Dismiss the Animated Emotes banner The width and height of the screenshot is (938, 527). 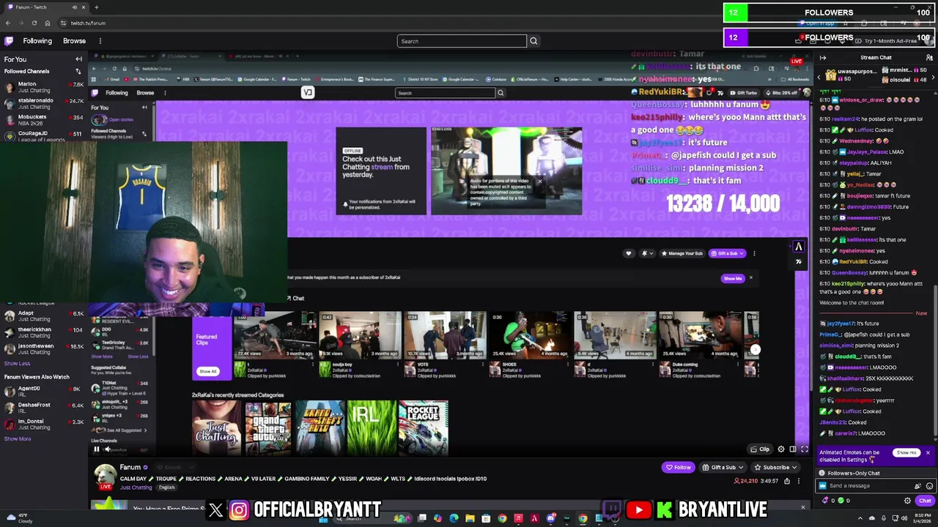click(928, 453)
